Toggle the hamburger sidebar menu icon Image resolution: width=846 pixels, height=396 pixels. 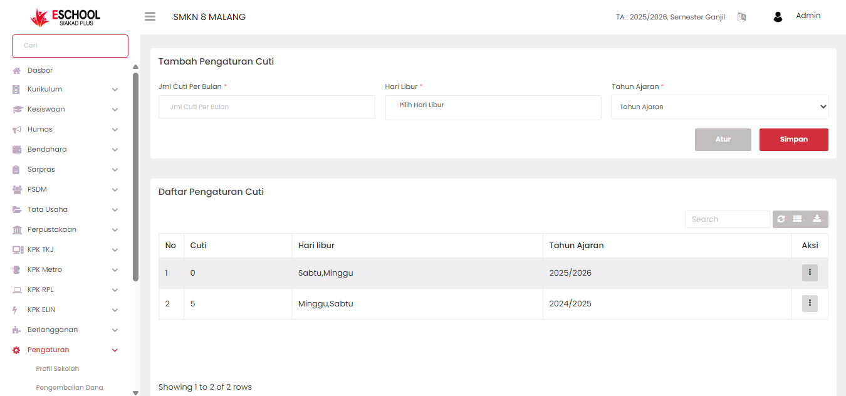click(x=150, y=17)
